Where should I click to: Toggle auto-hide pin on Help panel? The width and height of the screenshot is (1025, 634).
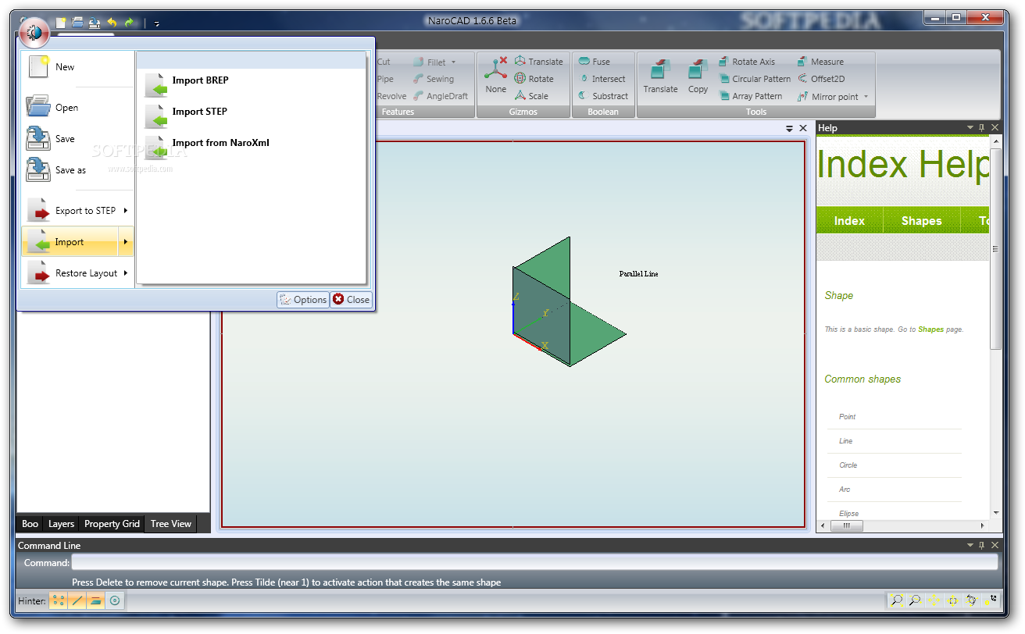[982, 127]
